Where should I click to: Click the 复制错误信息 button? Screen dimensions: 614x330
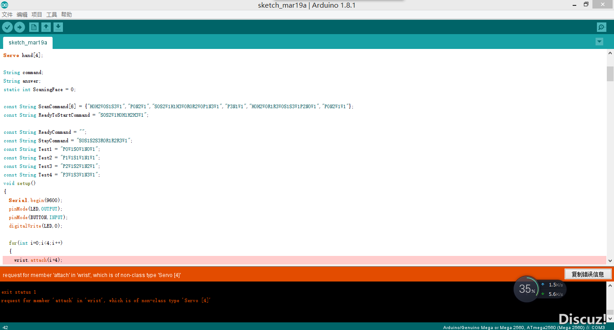[x=587, y=274]
